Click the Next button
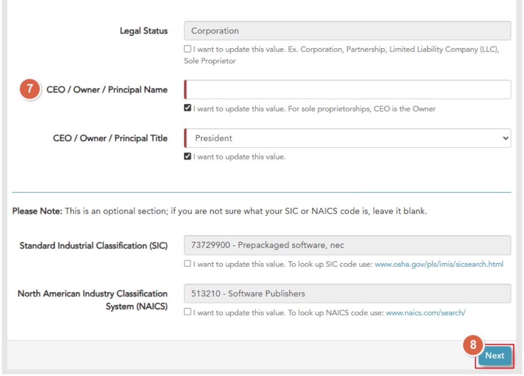This screenshot has width=524, height=376. pos(495,356)
